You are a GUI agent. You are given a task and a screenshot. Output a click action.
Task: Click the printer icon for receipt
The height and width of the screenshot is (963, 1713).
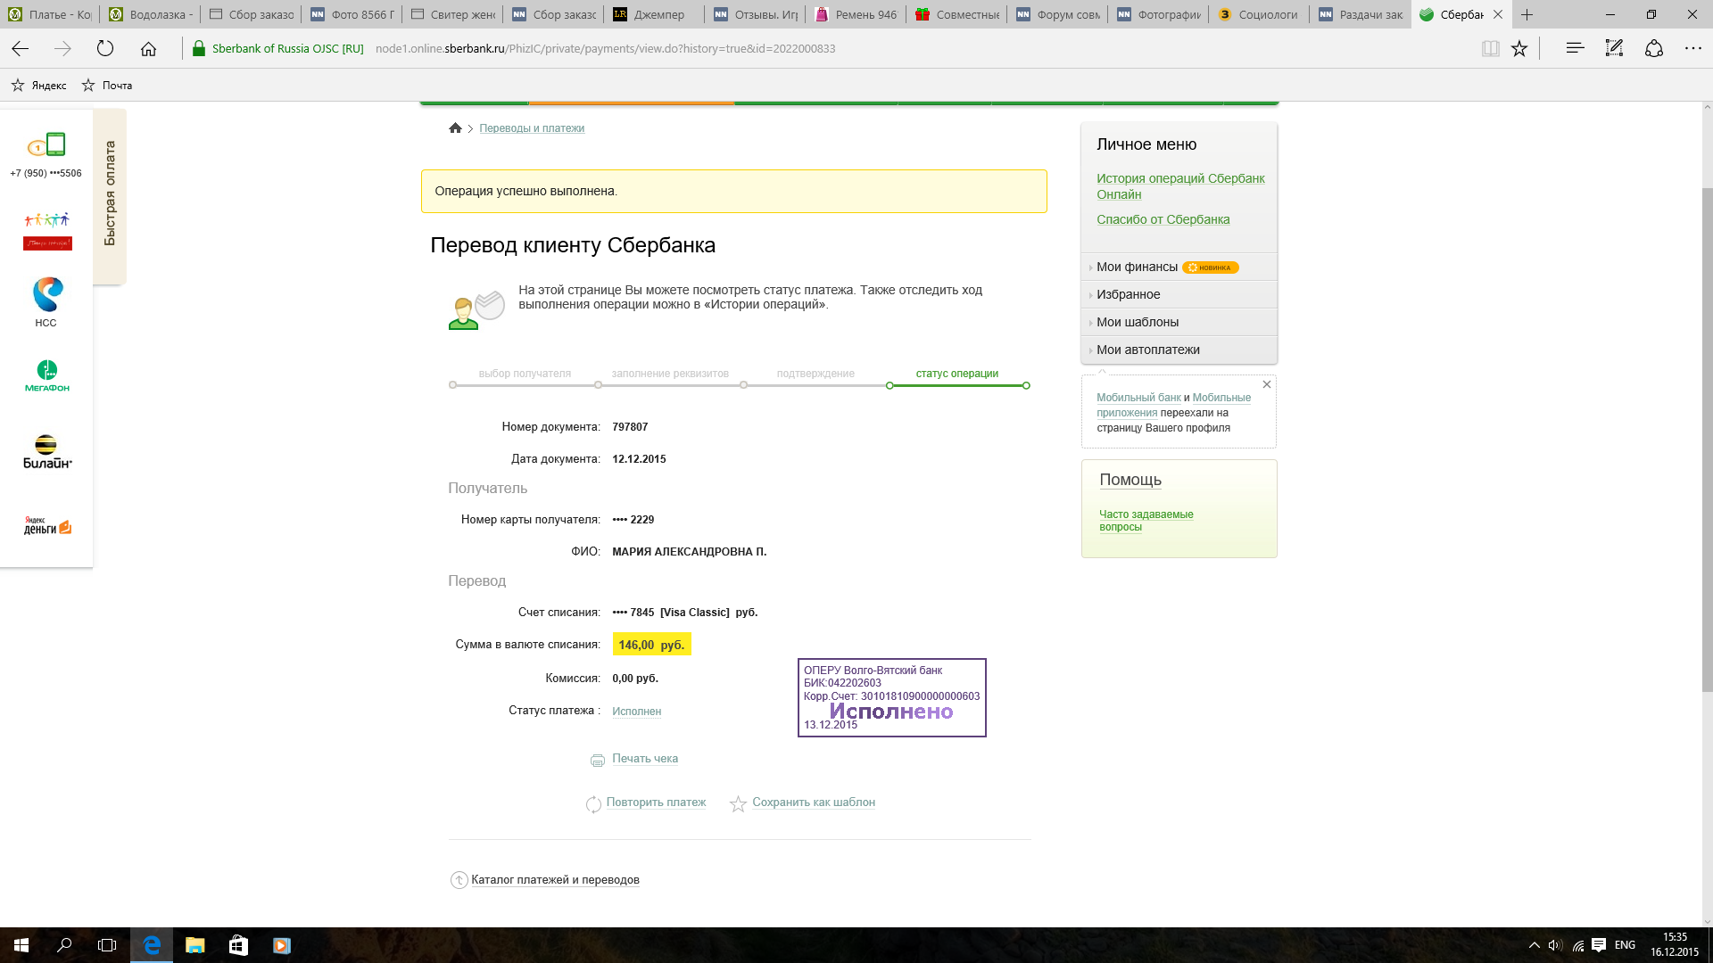coord(598,761)
